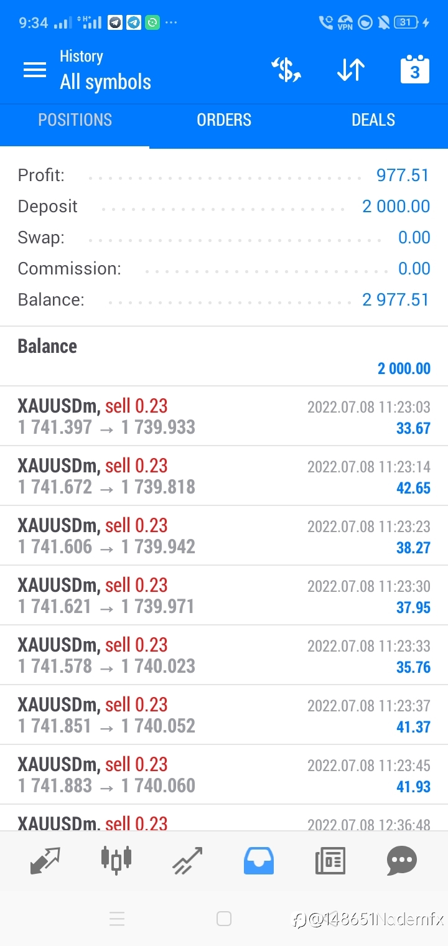Open the chat messages icon
This screenshot has height=946, width=448.
click(401, 861)
